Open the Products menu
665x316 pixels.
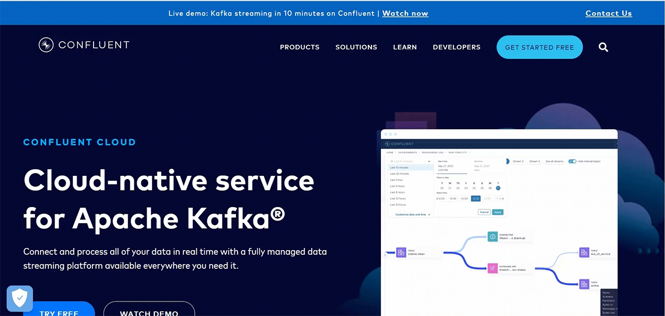[x=300, y=47]
